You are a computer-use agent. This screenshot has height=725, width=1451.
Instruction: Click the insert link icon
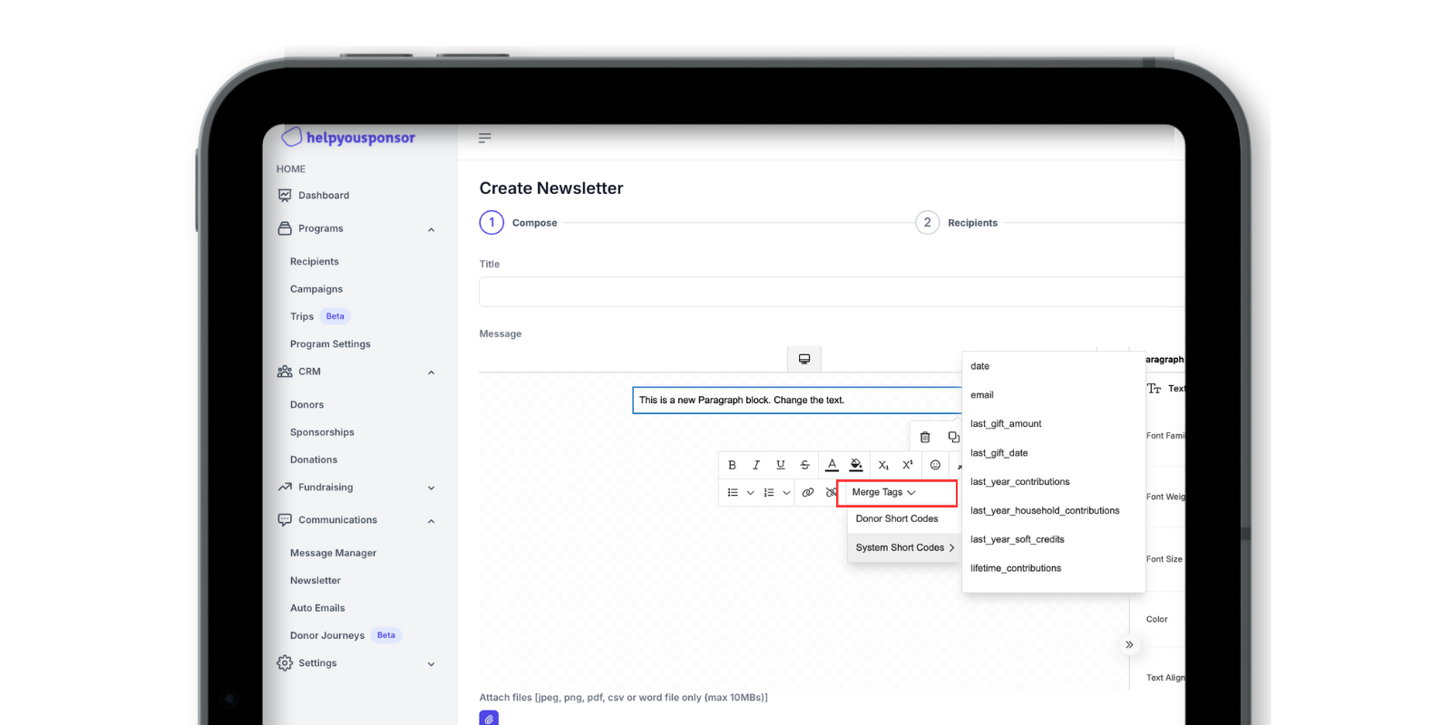tap(808, 492)
